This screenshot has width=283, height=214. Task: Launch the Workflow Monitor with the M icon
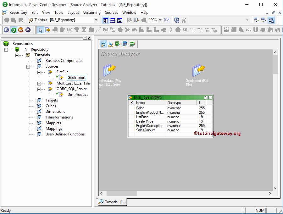point(28,30)
